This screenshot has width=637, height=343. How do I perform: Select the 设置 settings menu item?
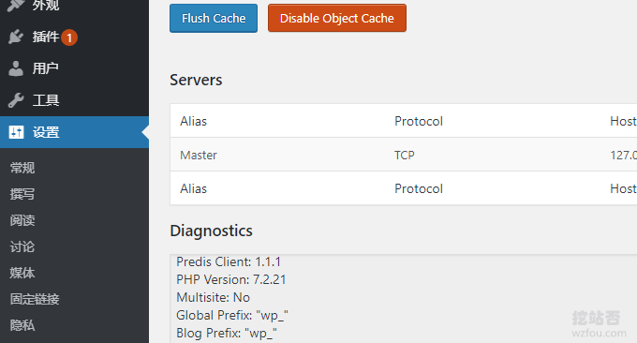(74, 132)
